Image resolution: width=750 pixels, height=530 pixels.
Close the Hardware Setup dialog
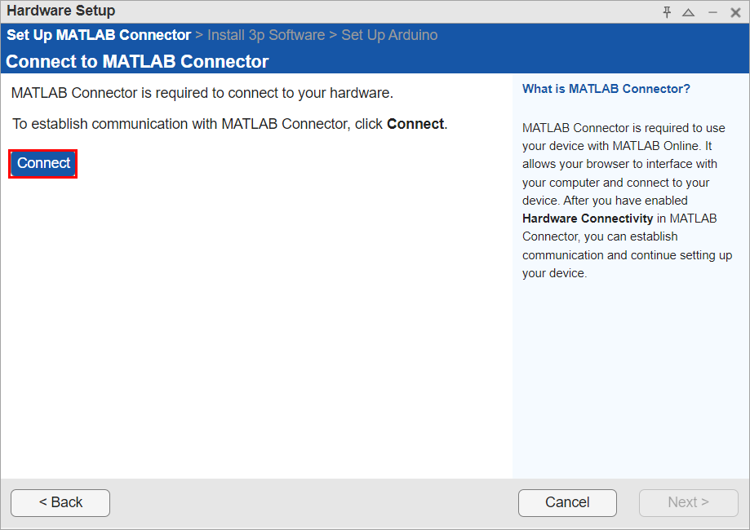coord(735,12)
